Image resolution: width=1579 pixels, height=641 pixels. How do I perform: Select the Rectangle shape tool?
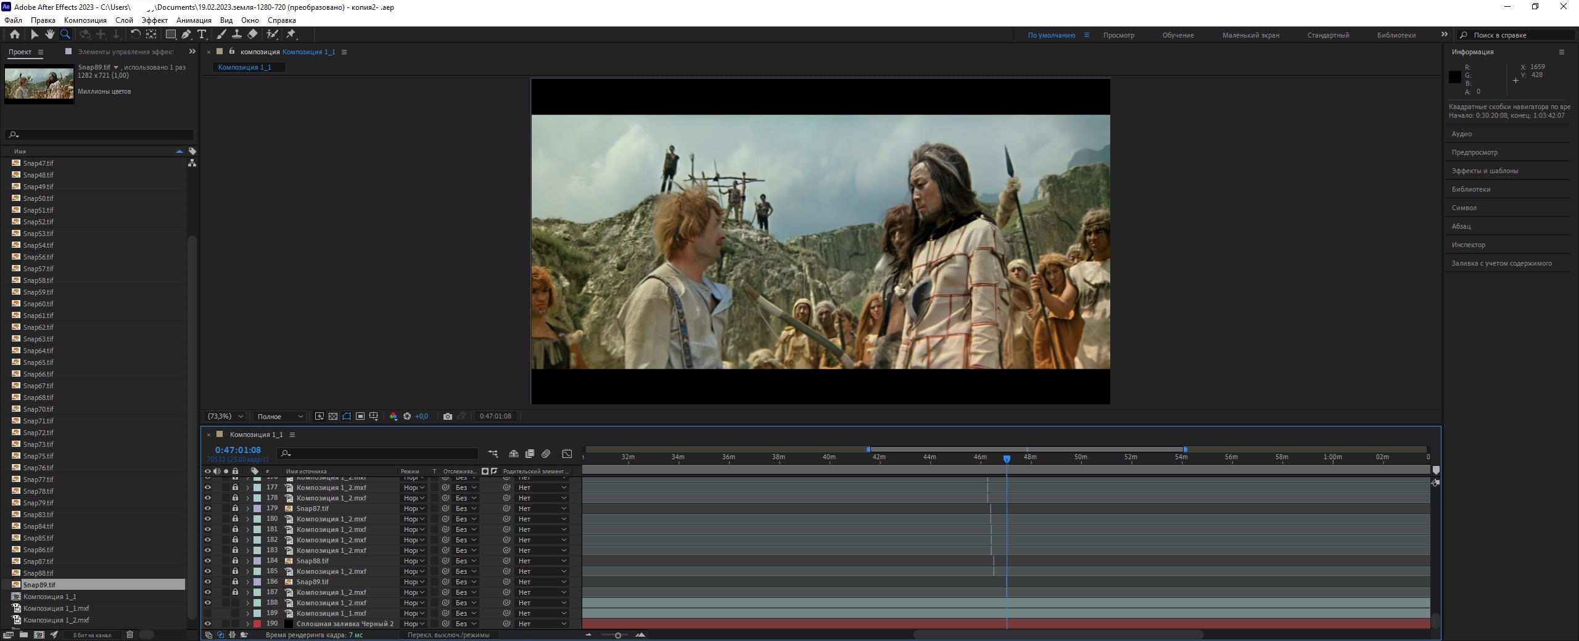click(x=171, y=35)
